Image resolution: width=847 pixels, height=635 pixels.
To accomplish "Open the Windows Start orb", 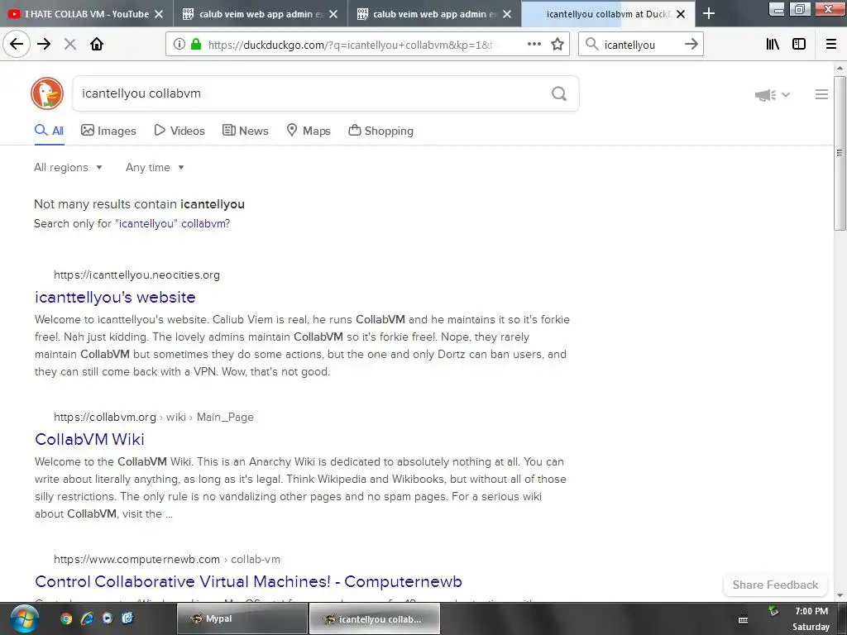I will pos(24,618).
